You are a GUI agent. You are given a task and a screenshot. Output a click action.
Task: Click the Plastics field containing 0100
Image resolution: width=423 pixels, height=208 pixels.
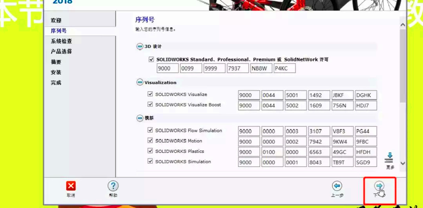[x=273, y=152]
